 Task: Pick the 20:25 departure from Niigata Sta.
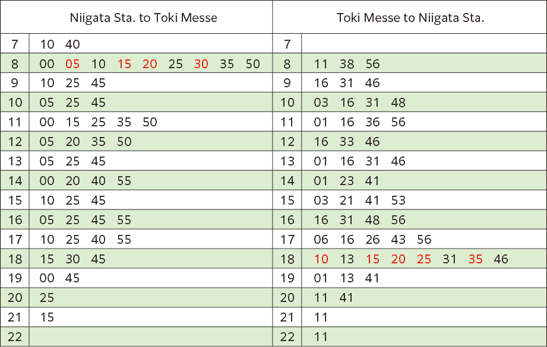click(47, 298)
